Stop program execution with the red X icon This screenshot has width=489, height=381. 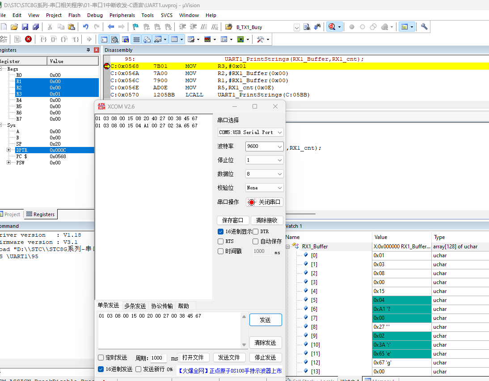(28, 39)
